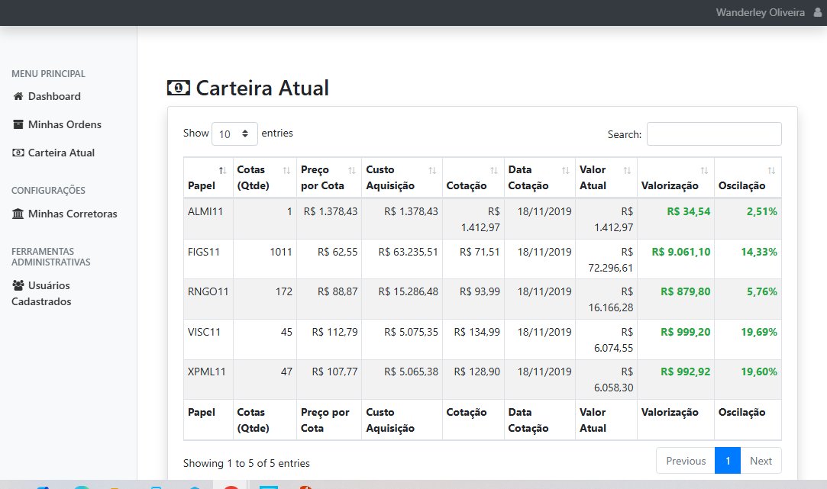The image size is (827, 489).
Task: Click the Dashboard home icon
Action: pos(18,97)
